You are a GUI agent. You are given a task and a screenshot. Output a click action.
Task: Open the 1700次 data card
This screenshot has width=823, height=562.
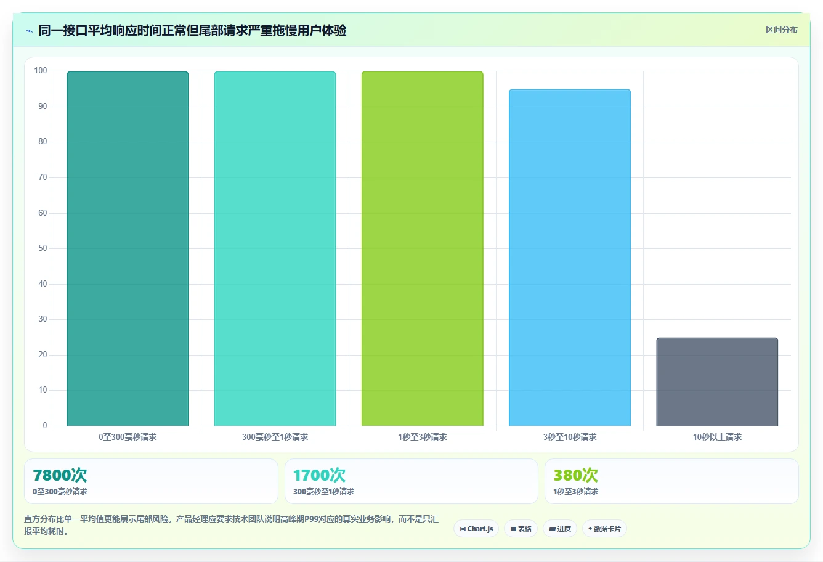(x=411, y=481)
